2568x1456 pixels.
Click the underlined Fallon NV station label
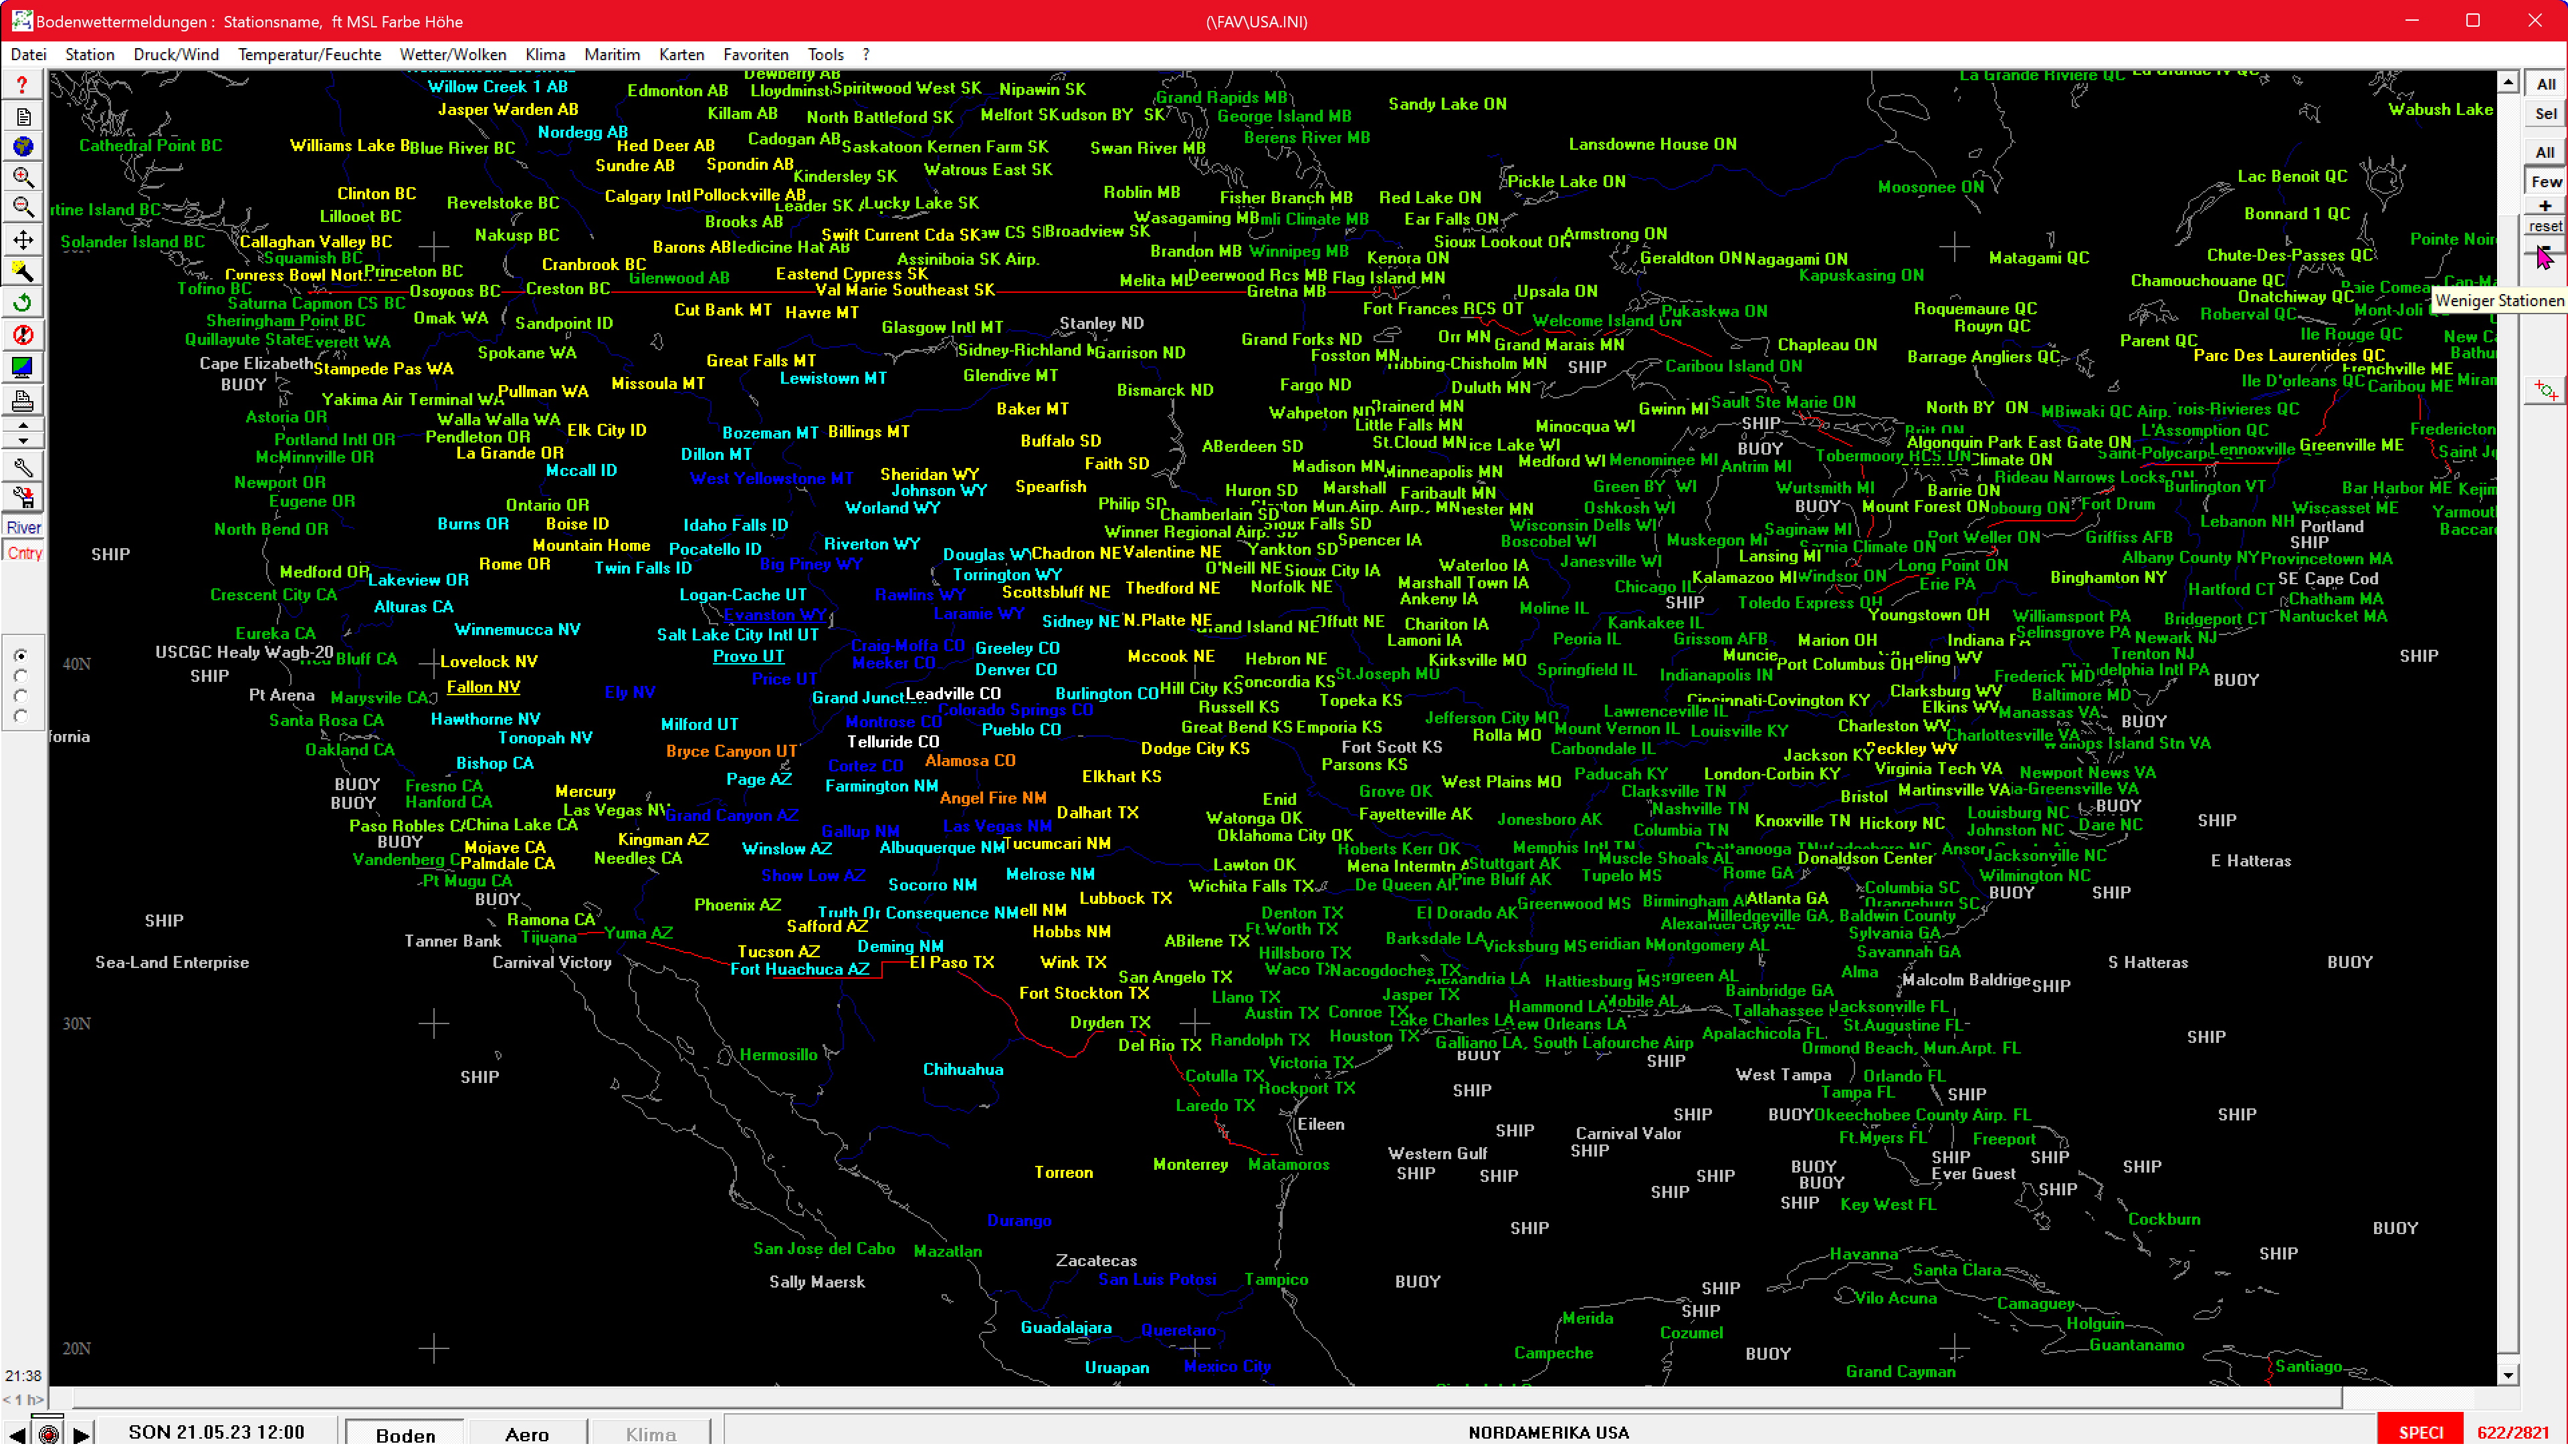[484, 688]
